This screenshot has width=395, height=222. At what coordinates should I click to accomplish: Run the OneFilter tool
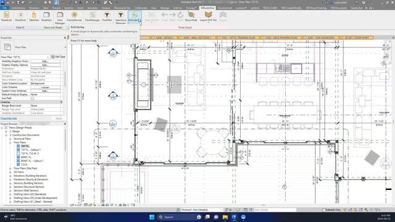(x=107, y=17)
